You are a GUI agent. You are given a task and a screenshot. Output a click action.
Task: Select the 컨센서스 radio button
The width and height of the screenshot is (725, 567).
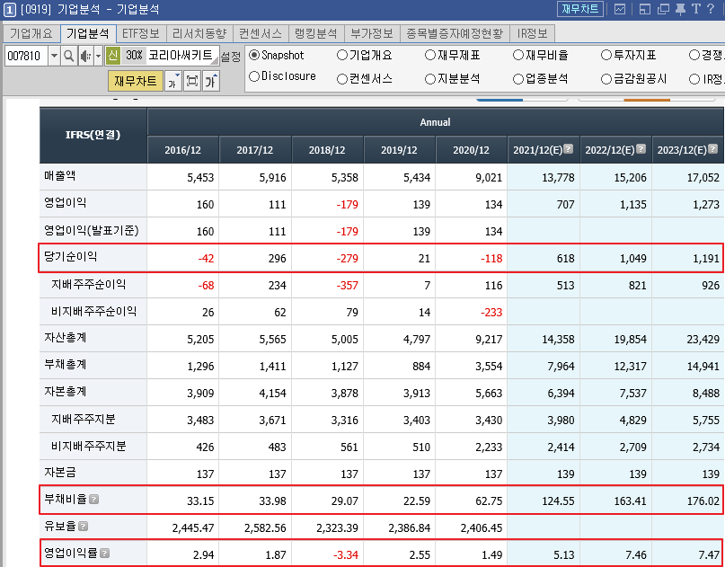[x=342, y=79]
